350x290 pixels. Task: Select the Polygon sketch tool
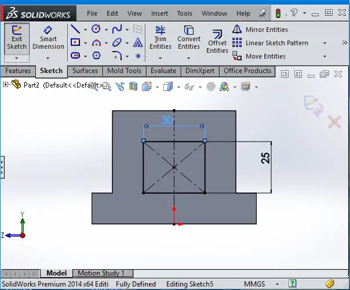click(x=96, y=56)
